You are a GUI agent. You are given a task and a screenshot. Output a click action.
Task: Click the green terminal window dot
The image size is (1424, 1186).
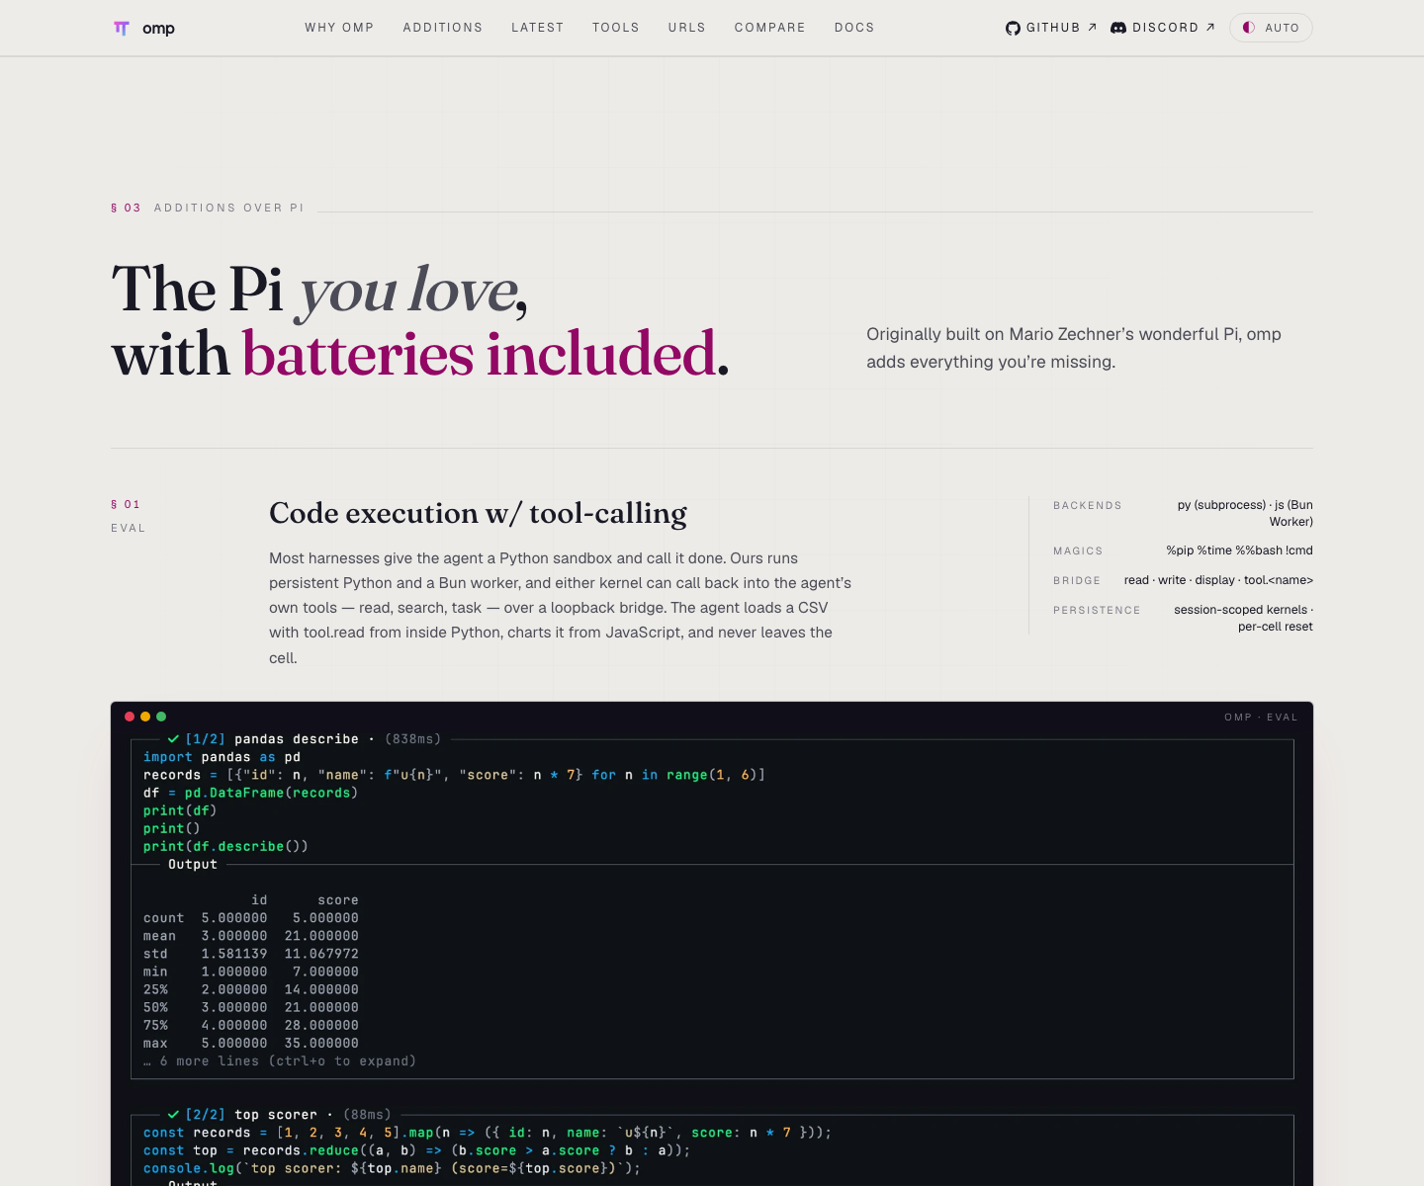pyautogui.click(x=161, y=717)
